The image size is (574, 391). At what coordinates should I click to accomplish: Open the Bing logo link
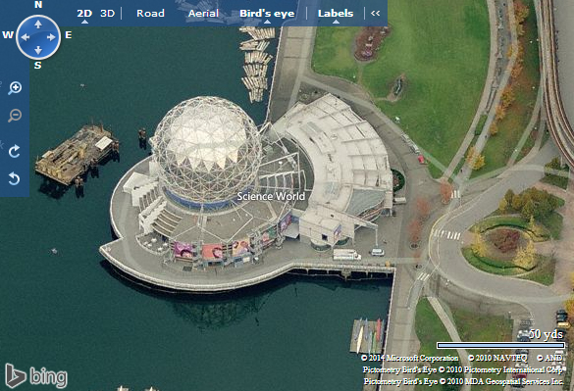[x=36, y=375]
